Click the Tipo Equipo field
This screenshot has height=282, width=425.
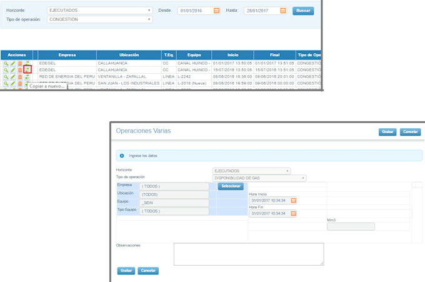174,211
